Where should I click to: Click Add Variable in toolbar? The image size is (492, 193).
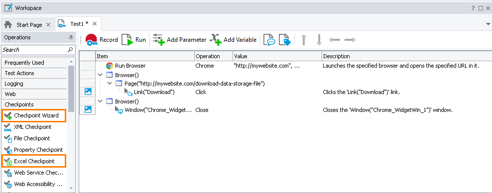[234, 40]
